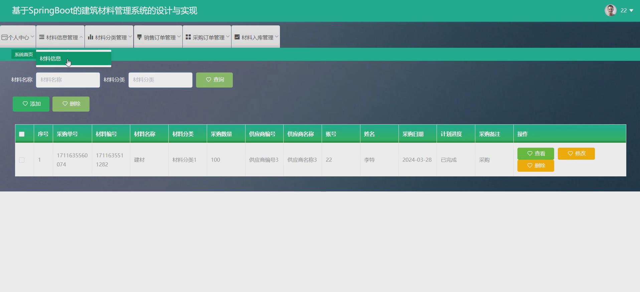Image resolution: width=640 pixels, height=292 pixels.
Task: Focus the 材料名称 search field
Action: 68,80
